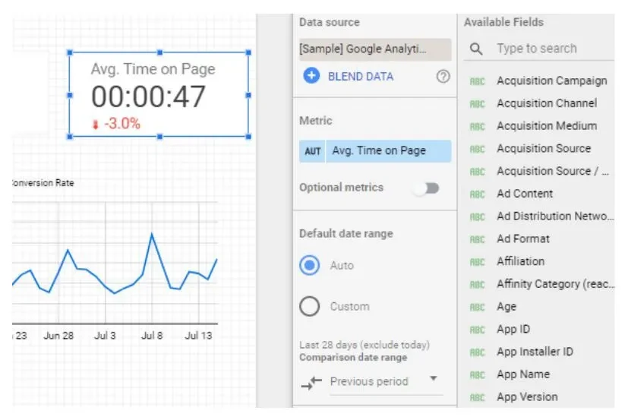Click the Acquisition Source field

pos(544,148)
